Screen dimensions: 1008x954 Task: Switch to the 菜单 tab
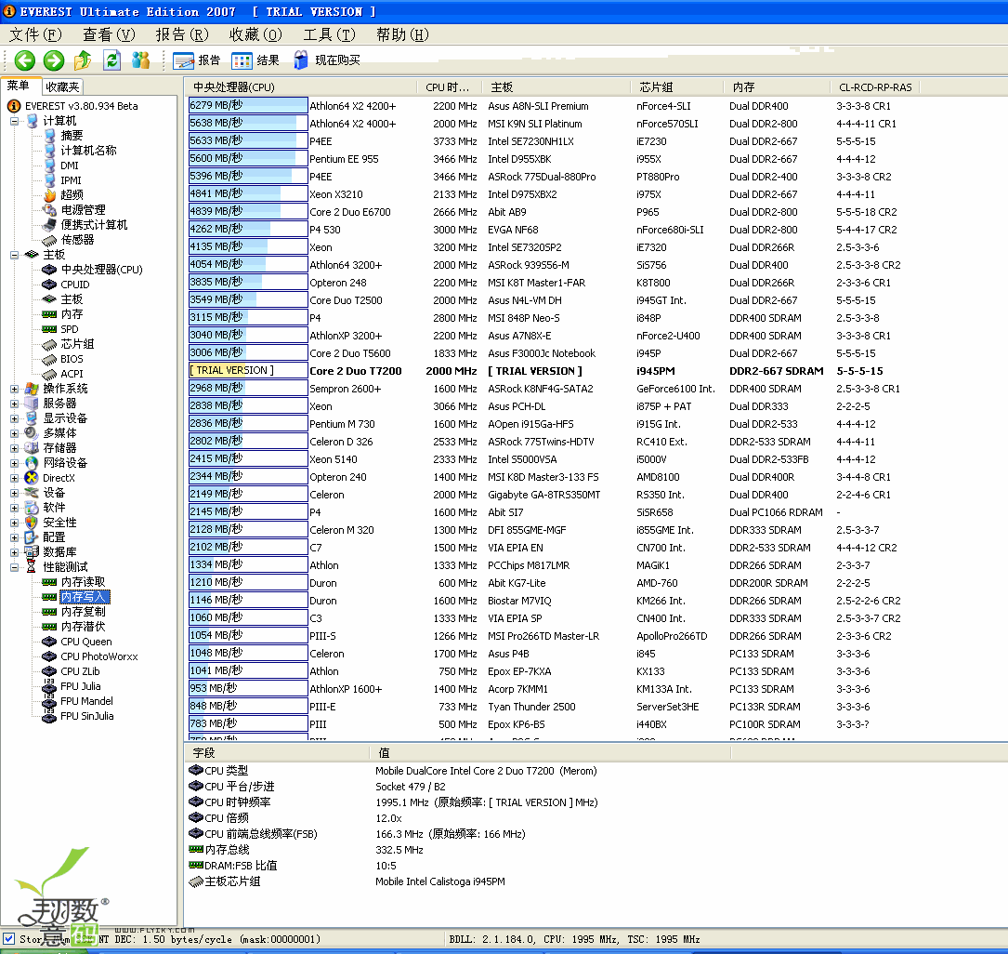tap(20, 86)
